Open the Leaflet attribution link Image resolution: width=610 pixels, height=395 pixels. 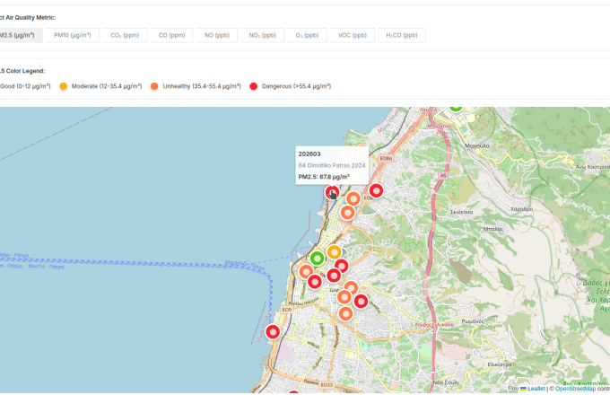point(534,389)
